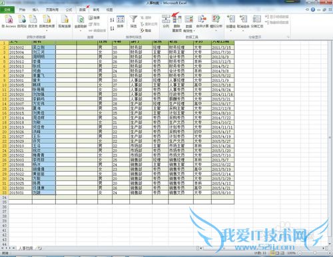Switch to Normal view in the status bar
The width and height of the screenshot is (333, 257).
(x=272, y=253)
